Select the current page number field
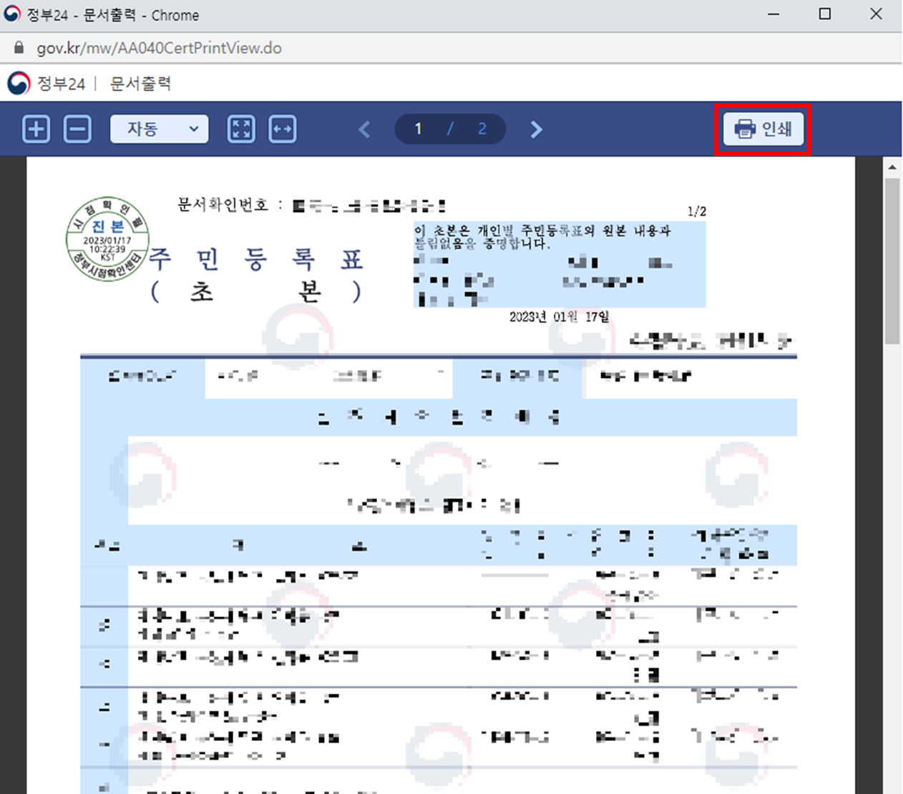The image size is (903, 794). pyautogui.click(x=419, y=129)
